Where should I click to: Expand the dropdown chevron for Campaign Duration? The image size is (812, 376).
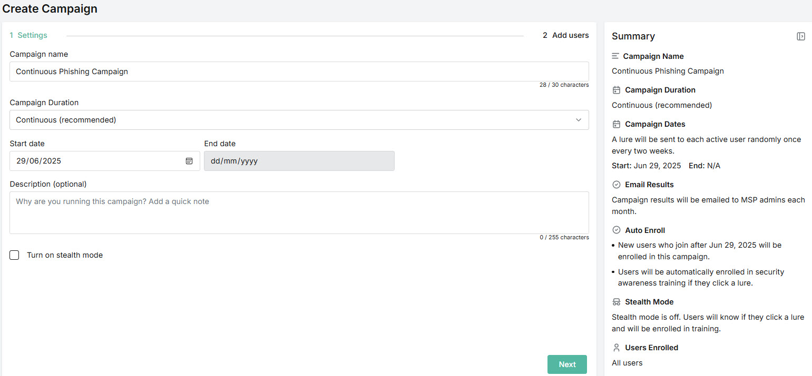coord(579,120)
